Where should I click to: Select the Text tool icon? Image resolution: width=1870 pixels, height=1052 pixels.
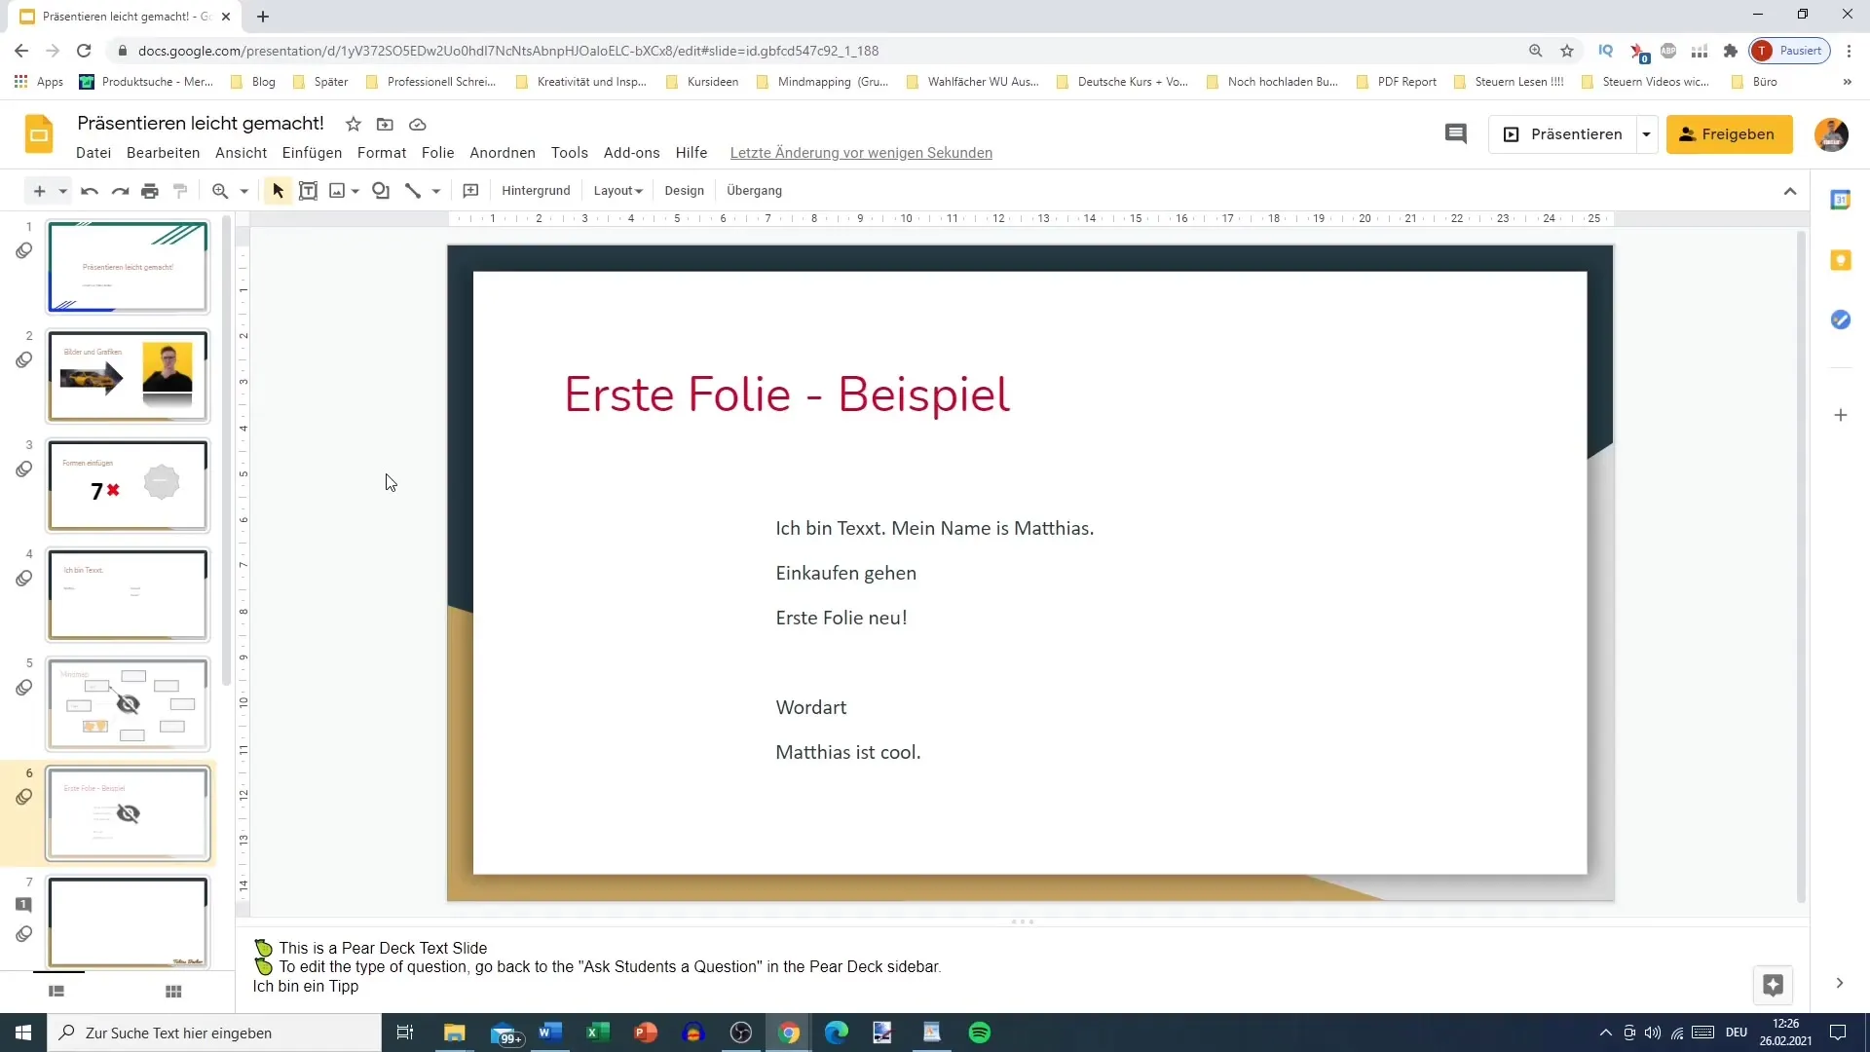tap(308, 190)
